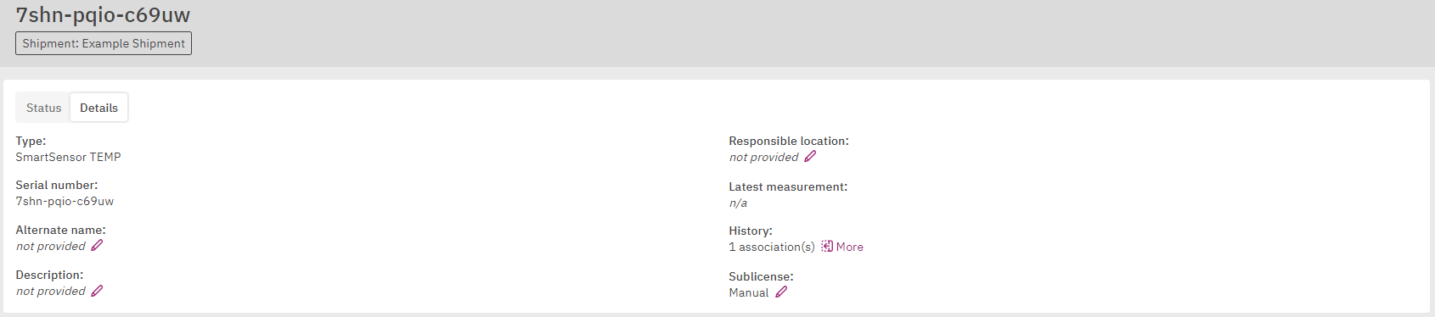
Task: Edit the Description using its pencil icon
Action: click(x=97, y=291)
